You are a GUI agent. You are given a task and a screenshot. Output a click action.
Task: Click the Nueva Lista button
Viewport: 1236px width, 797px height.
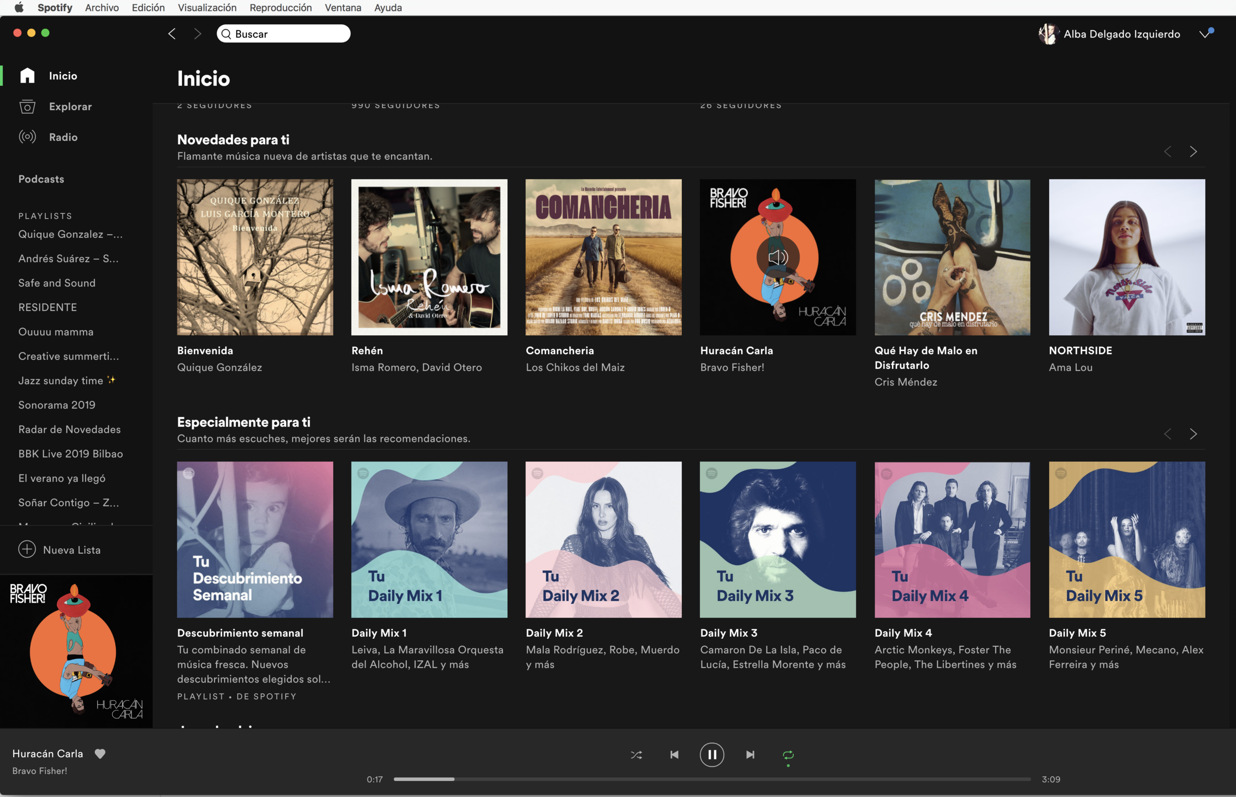[59, 549]
